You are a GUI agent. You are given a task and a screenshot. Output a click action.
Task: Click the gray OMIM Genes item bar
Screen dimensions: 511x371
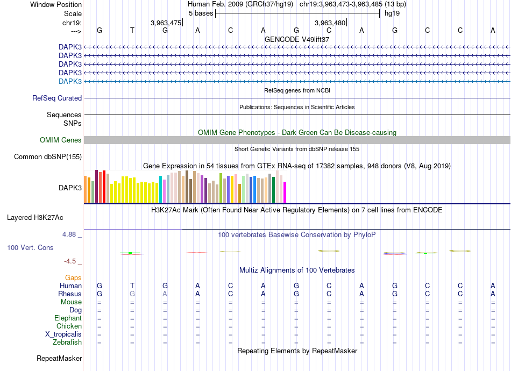click(297, 140)
